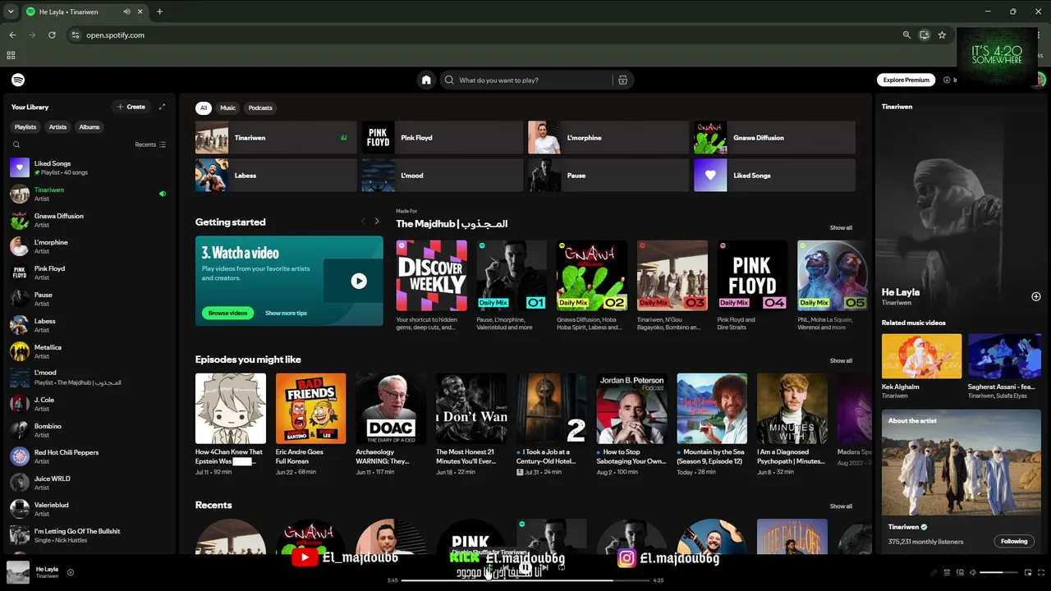Open a new browser tab
Viewport: 1051px width, 591px height.
click(x=159, y=11)
